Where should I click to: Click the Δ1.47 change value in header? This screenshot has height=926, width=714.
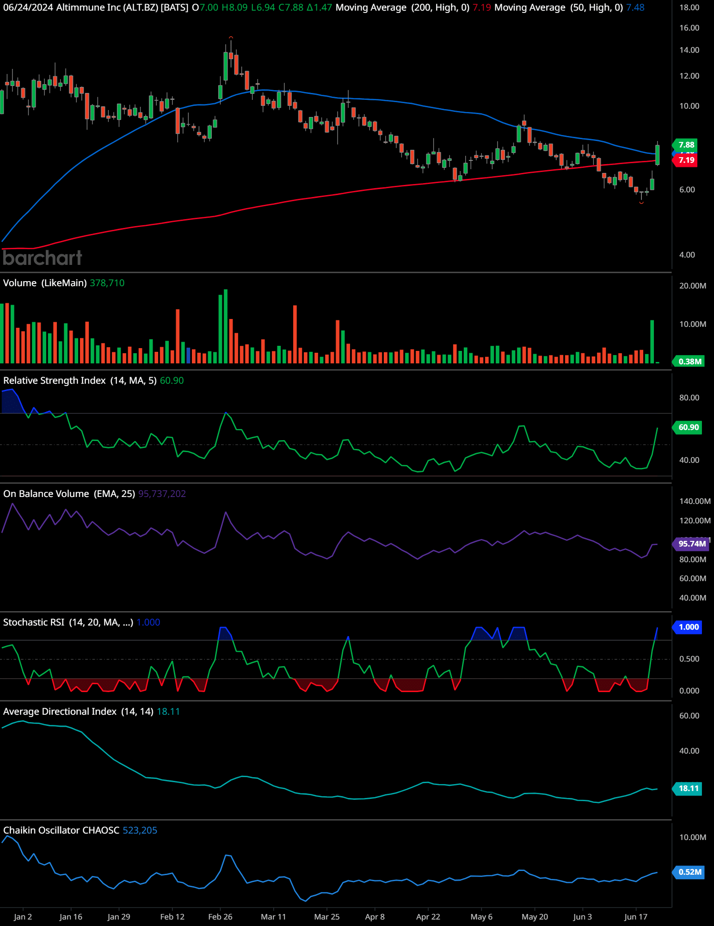click(x=319, y=7)
